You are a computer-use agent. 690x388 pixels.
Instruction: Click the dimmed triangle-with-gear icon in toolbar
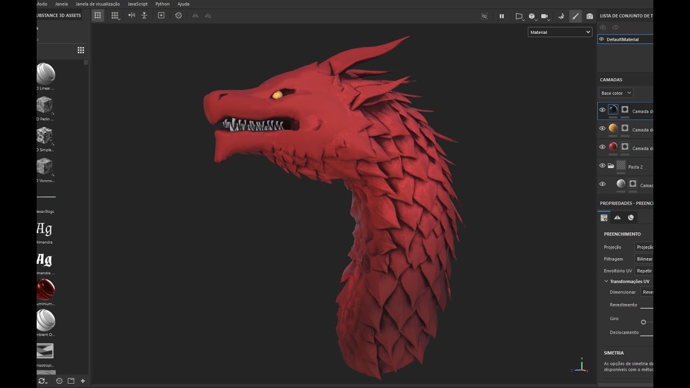click(x=208, y=16)
